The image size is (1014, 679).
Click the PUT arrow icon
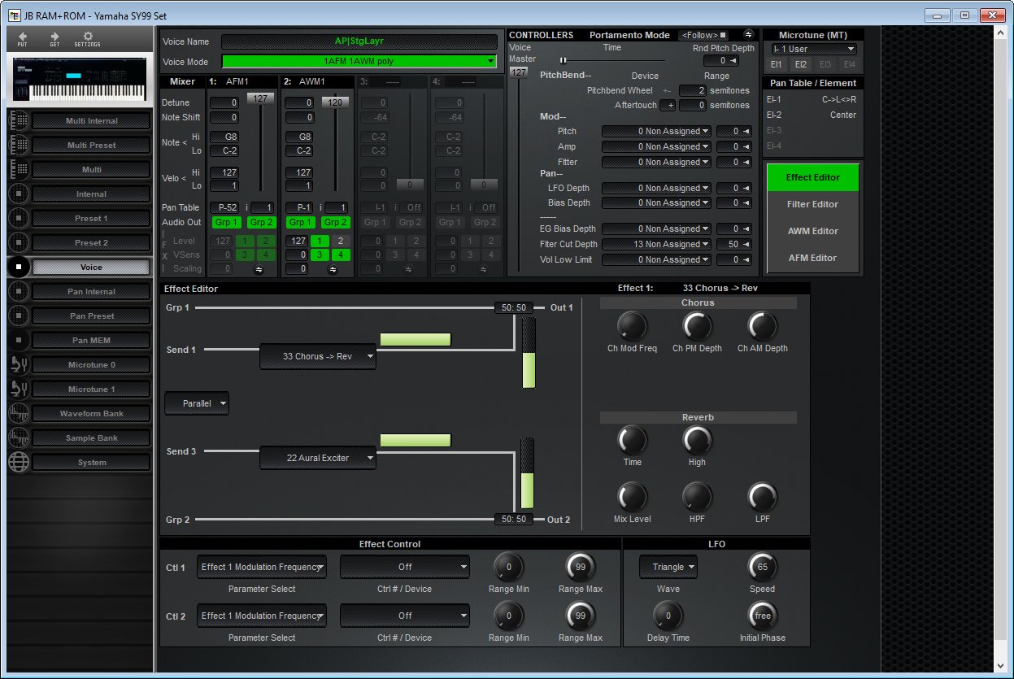[23, 37]
